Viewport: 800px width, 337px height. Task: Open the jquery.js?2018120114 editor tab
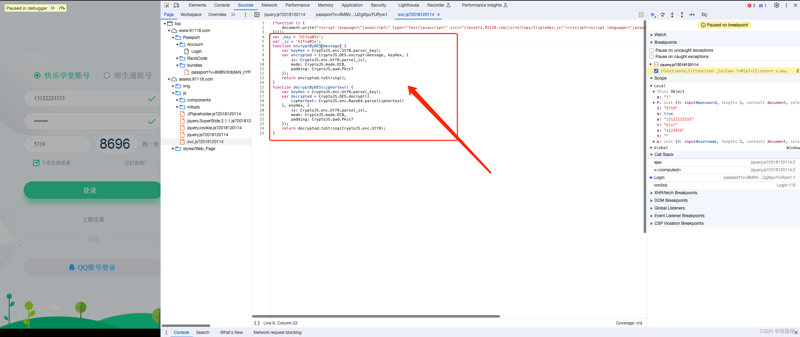click(x=285, y=15)
